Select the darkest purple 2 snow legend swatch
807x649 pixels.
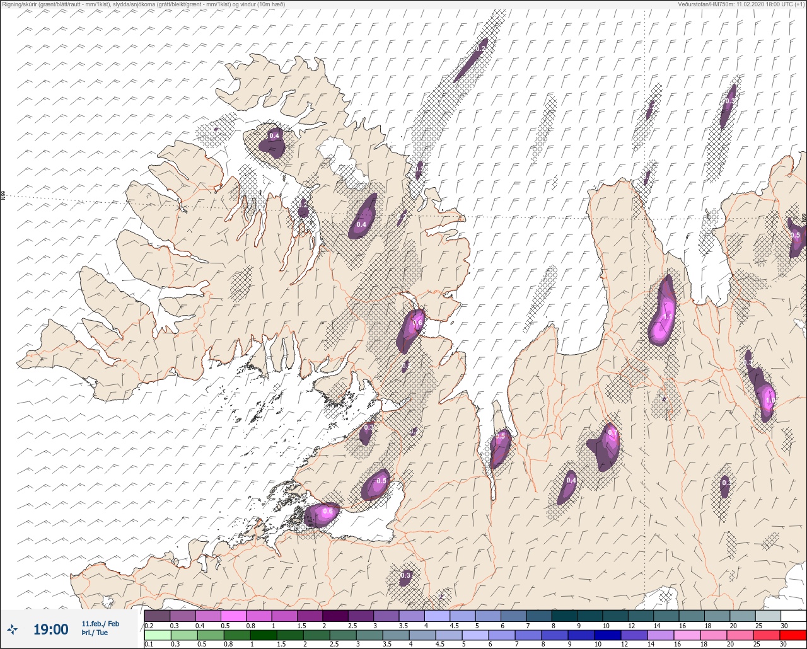coord(335,616)
